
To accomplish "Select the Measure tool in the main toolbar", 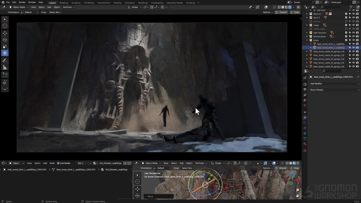I will coord(5,68).
